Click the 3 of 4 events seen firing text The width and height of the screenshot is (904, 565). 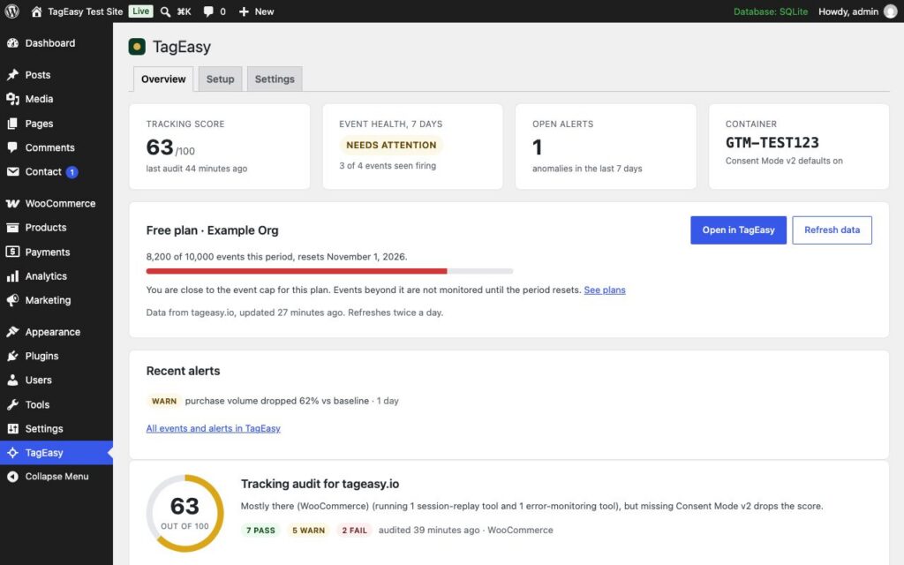pyautogui.click(x=388, y=165)
